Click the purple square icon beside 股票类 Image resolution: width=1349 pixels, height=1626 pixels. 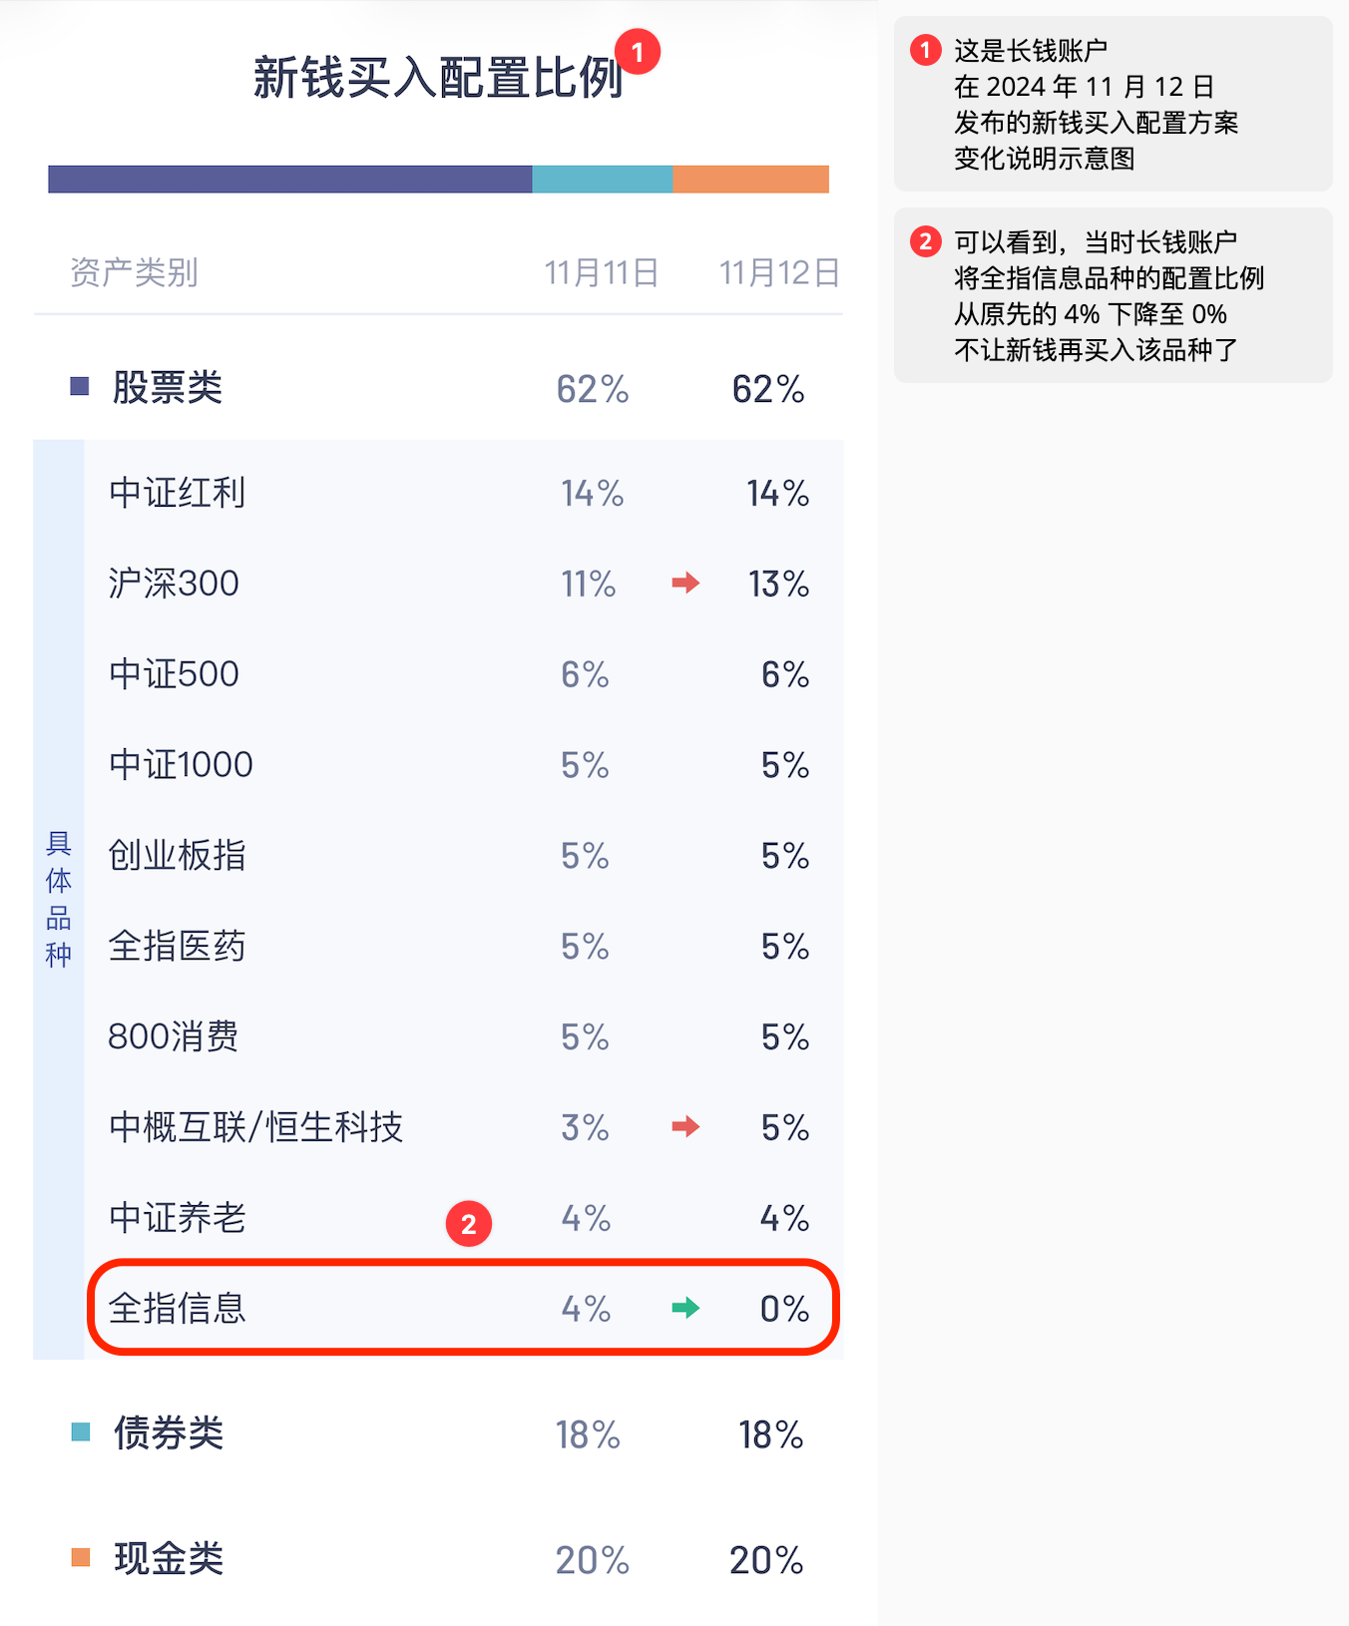coord(80,386)
